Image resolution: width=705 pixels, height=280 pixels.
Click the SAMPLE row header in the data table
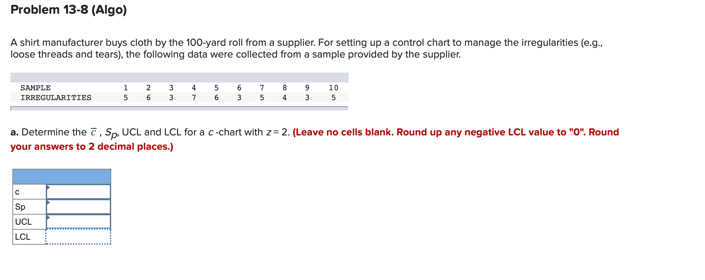click(35, 87)
